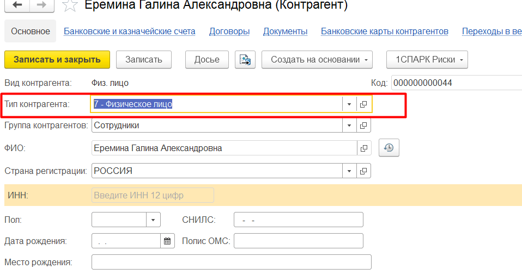Open calendar picker for Дата рождения

[x=167, y=241]
